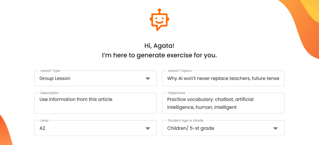Click the Children/ 5-st grade value

point(191,128)
